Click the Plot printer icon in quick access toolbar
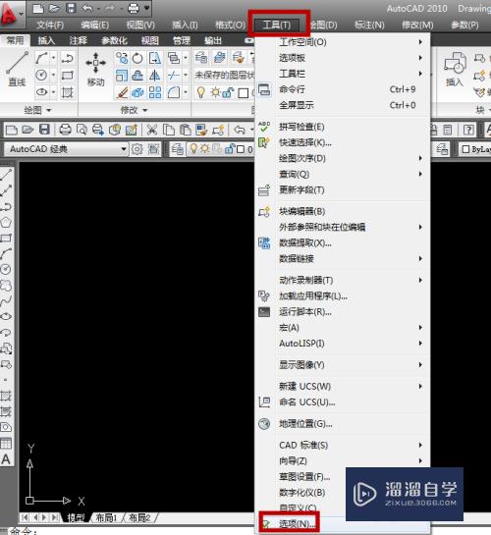 (x=134, y=8)
